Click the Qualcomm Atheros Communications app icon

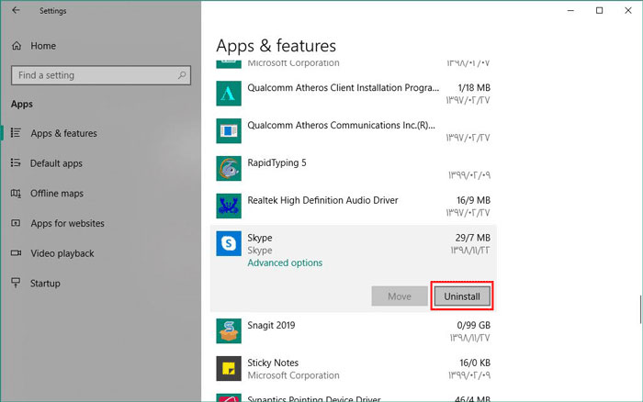(229, 130)
